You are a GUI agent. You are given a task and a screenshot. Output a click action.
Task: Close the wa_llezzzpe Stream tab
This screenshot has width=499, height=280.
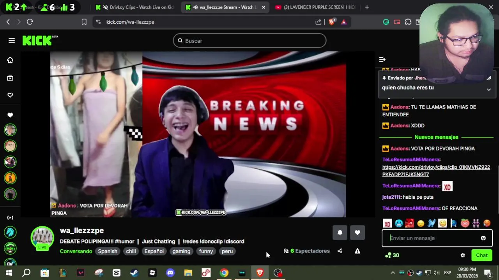[264, 7]
